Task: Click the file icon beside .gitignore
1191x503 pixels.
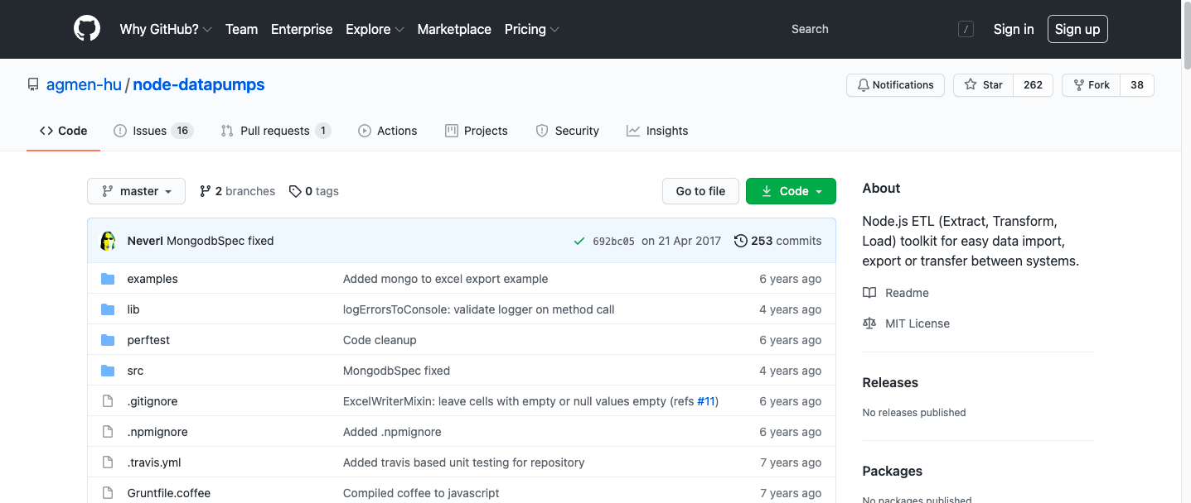Action: pyautogui.click(x=107, y=401)
